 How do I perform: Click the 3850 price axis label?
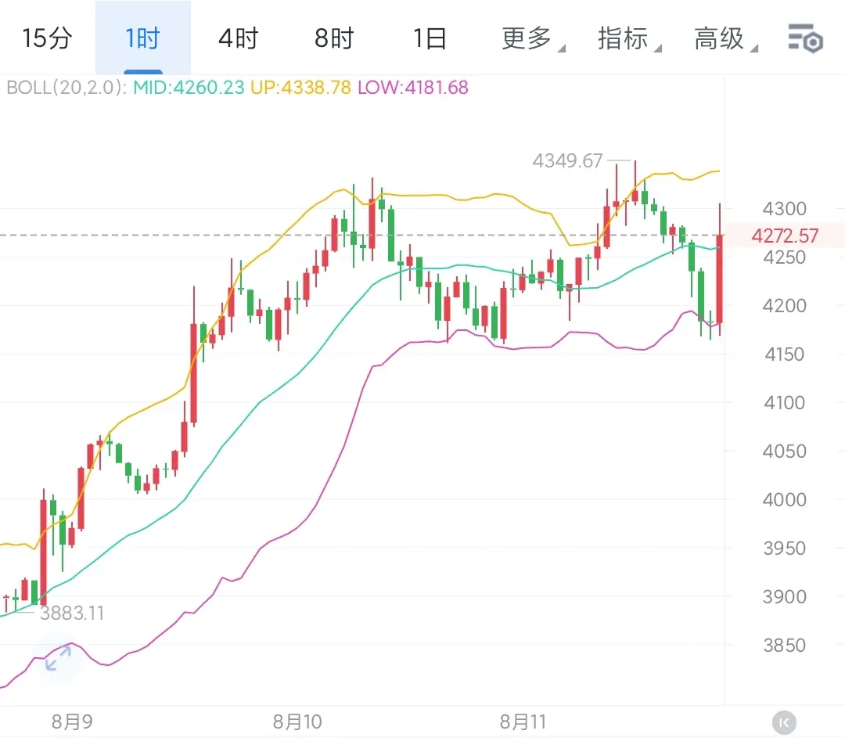[784, 646]
